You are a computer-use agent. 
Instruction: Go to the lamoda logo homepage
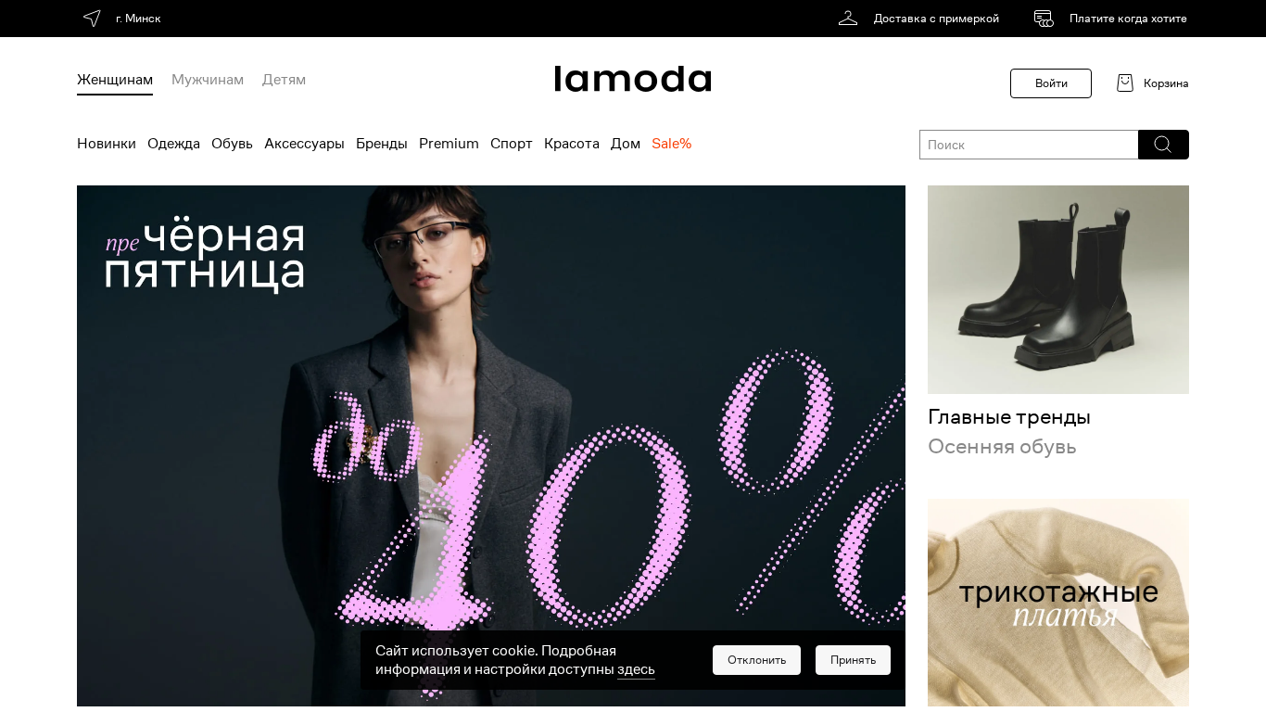click(x=633, y=79)
